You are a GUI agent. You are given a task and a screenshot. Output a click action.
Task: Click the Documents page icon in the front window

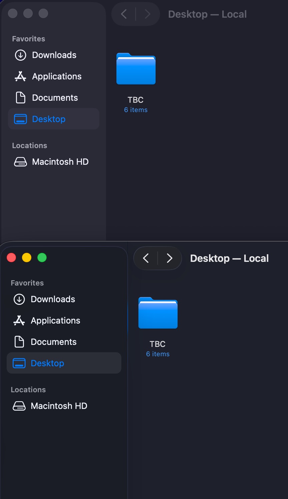click(19, 342)
